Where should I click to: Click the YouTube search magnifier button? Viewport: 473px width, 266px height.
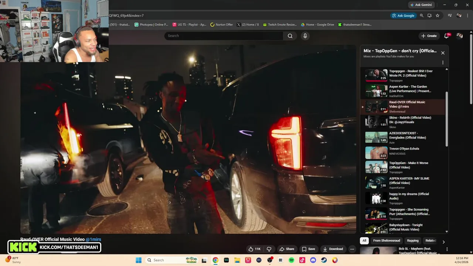pos(290,36)
